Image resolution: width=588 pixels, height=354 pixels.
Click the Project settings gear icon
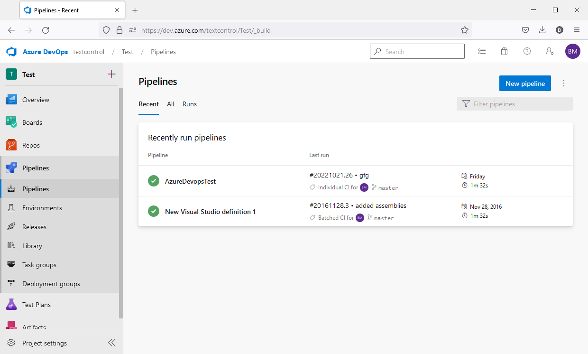[11, 343]
